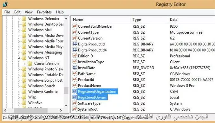Screen dimensions: 215x123
Task: Expand the Wisp tree node
Action: (x=19, y=98)
